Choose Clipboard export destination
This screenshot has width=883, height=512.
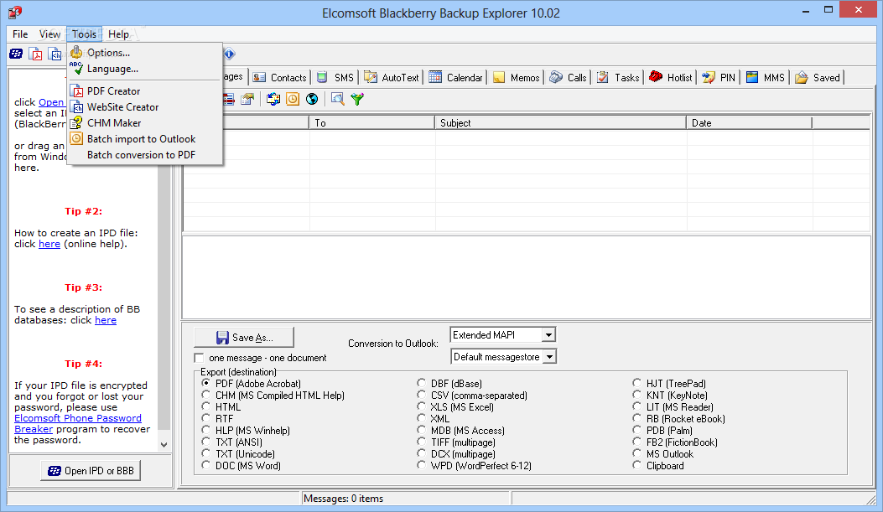coord(637,465)
